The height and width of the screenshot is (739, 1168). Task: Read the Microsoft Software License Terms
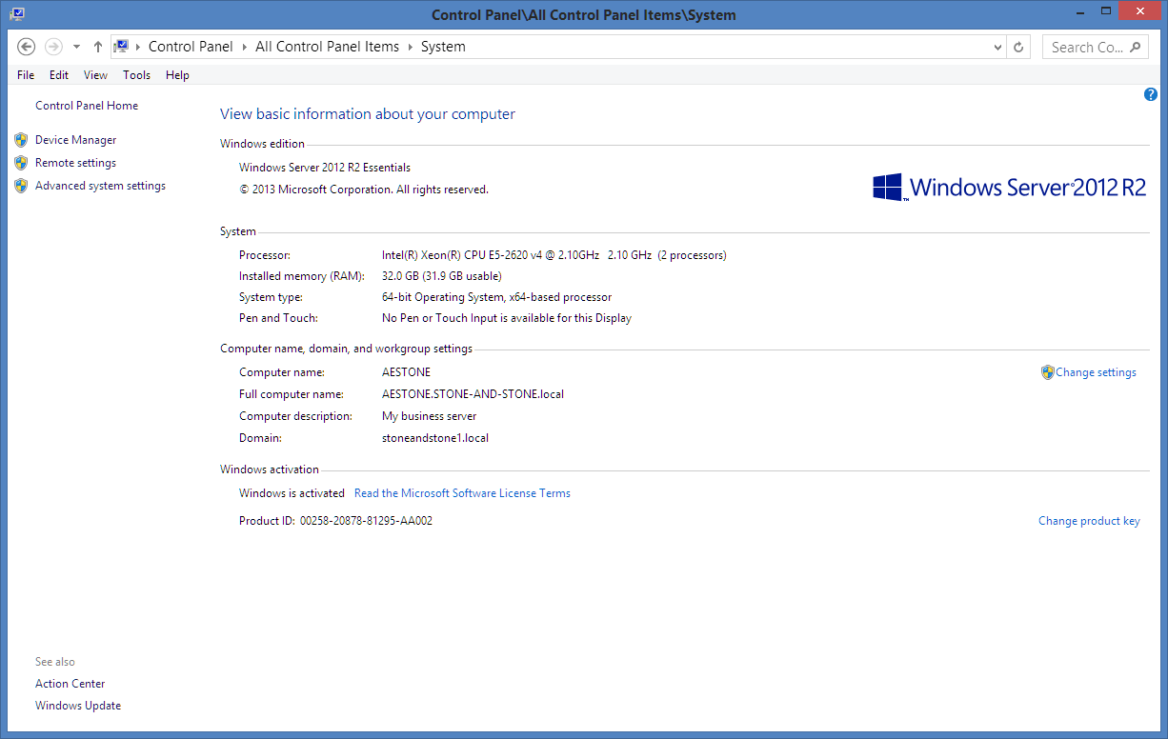(x=462, y=493)
